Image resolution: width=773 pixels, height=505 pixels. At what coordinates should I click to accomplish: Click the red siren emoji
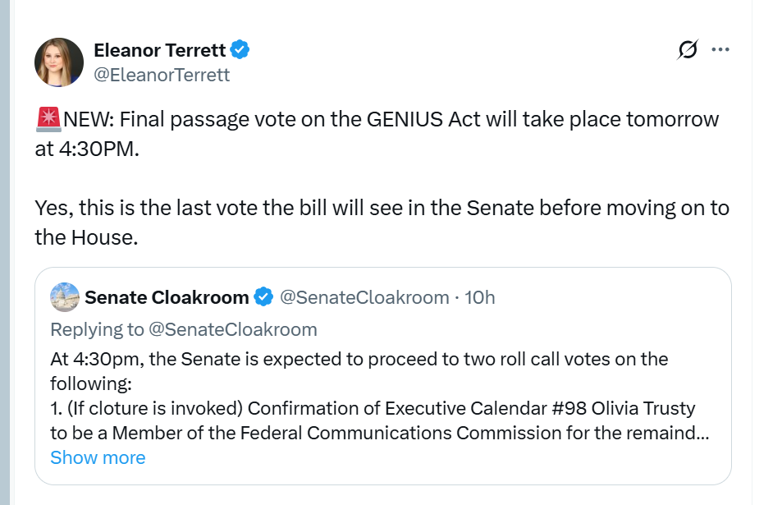pos(48,119)
